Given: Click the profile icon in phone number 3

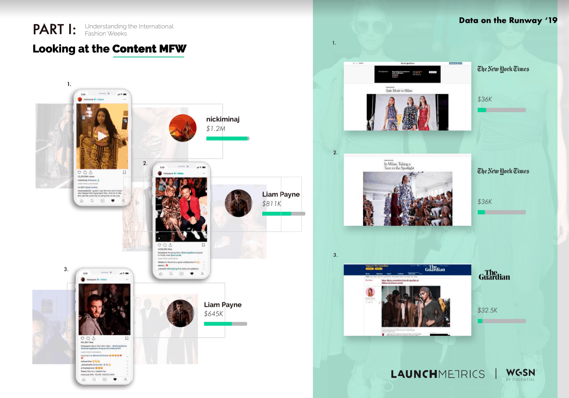Looking at the screenshot, I should tap(125, 379).
